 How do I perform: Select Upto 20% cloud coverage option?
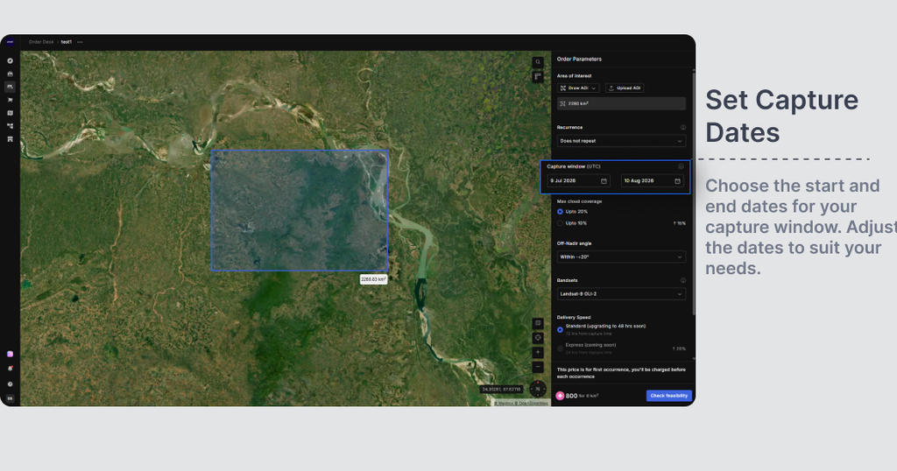[x=560, y=212]
